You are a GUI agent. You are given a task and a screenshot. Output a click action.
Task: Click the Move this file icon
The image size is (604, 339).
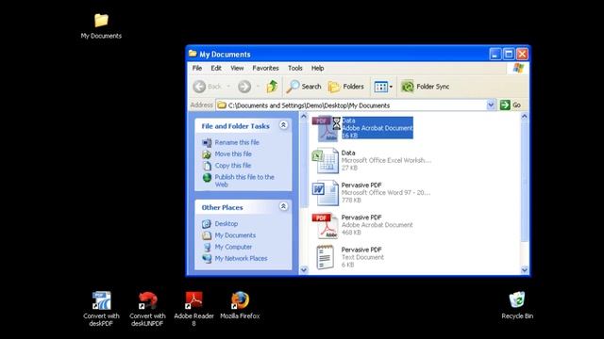pyautogui.click(x=207, y=154)
